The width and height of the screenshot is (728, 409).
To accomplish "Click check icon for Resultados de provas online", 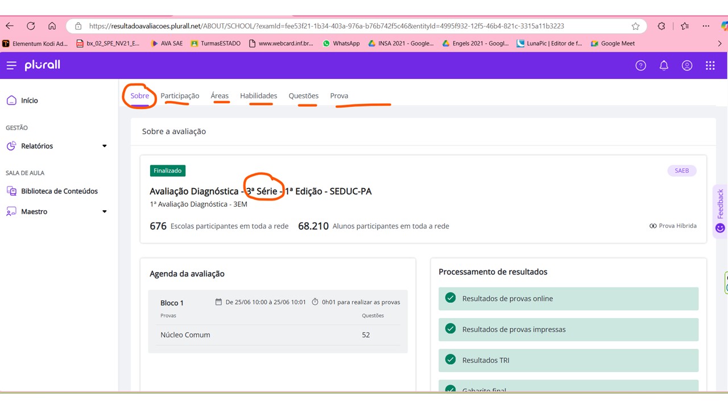I will click(x=450, y=298).
